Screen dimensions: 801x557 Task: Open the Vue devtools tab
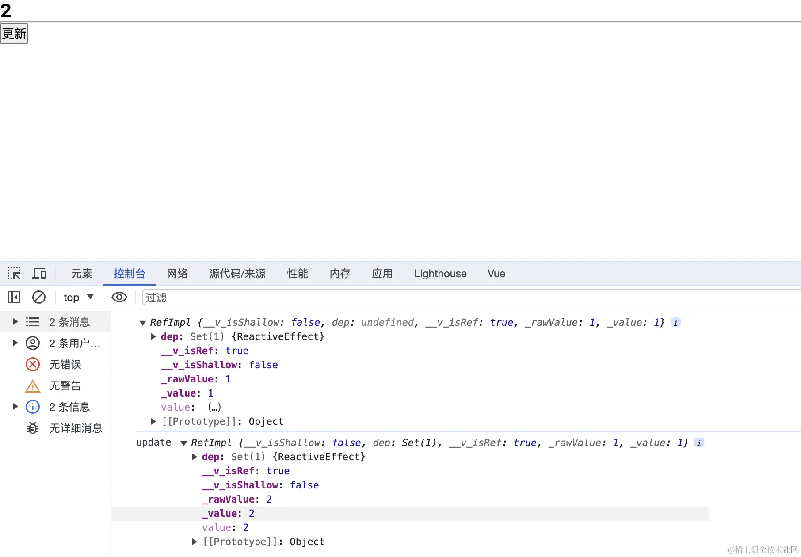(496, 274)
